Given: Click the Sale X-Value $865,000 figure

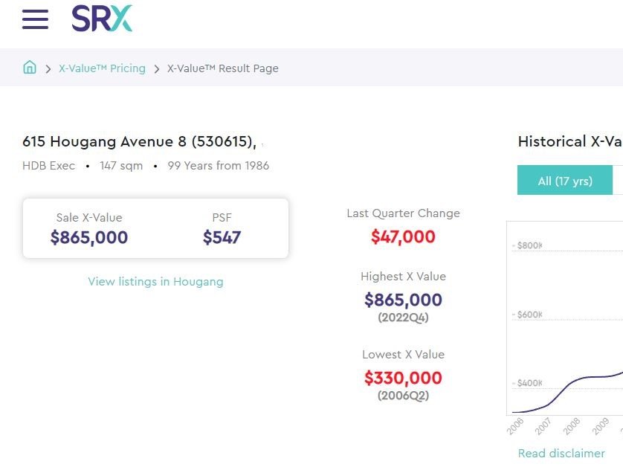Looking at the screenshot, I should (89, 238).
